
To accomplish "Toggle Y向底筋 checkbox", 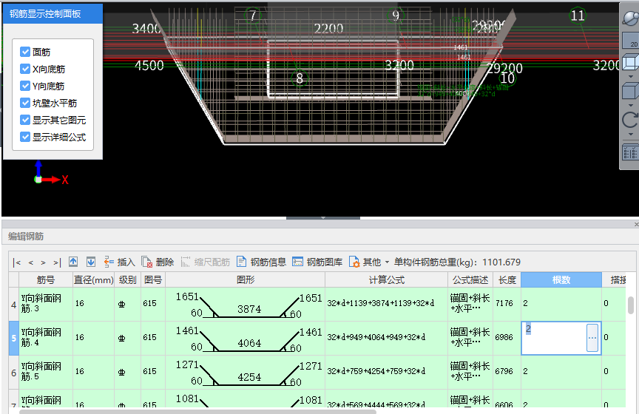I will [x=25, y=86].
